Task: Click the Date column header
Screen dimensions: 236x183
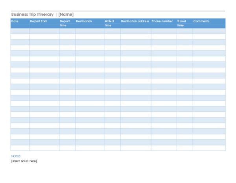Action: [15, 21]
